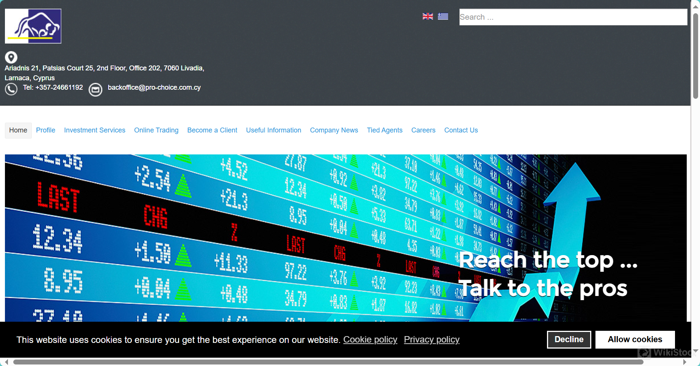700x366 pixels.
Task: Open the Privacy policy link
Action: click(431, 340)
